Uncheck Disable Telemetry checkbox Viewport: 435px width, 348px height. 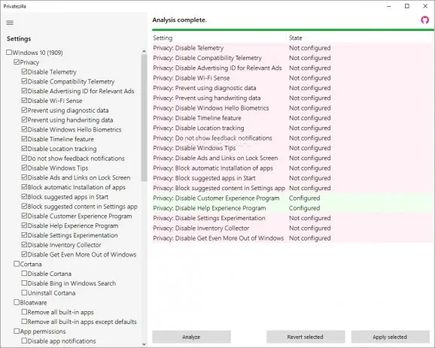[x=24, y=71]
